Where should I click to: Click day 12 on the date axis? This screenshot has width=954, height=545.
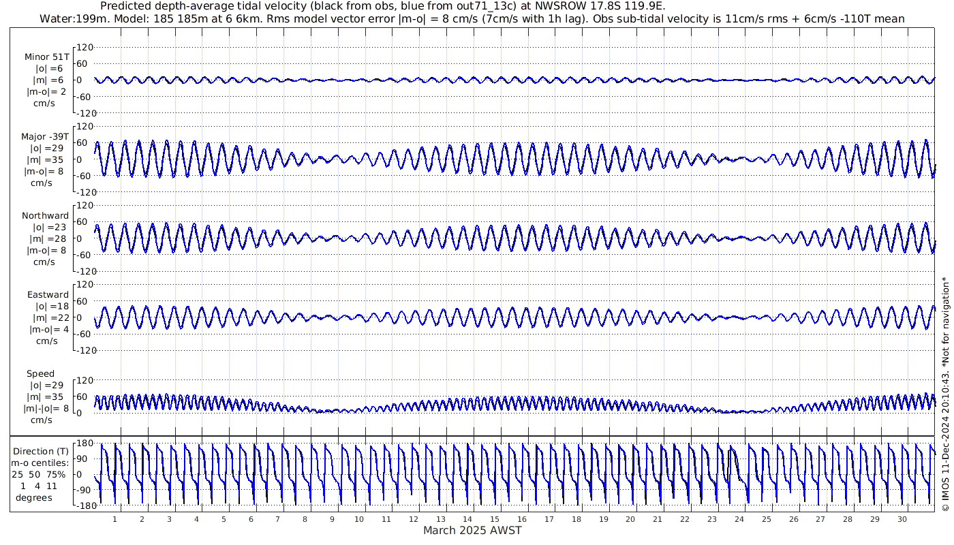pyautogui.click(x=414, y=519)
